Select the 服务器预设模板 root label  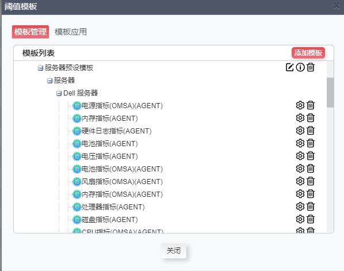pyautogui.click(x=69, y=68)
